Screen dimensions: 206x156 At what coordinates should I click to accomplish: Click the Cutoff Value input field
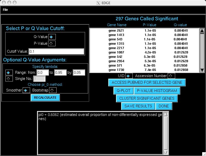(56, 51)
